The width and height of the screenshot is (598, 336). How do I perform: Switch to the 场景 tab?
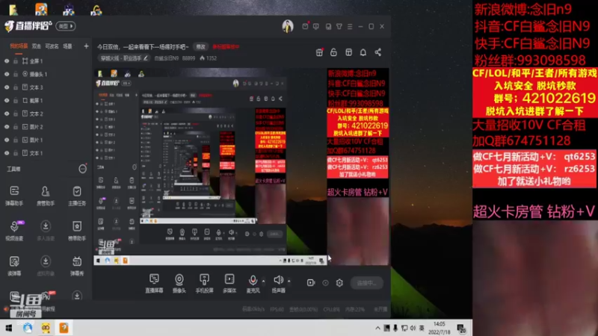67,46
